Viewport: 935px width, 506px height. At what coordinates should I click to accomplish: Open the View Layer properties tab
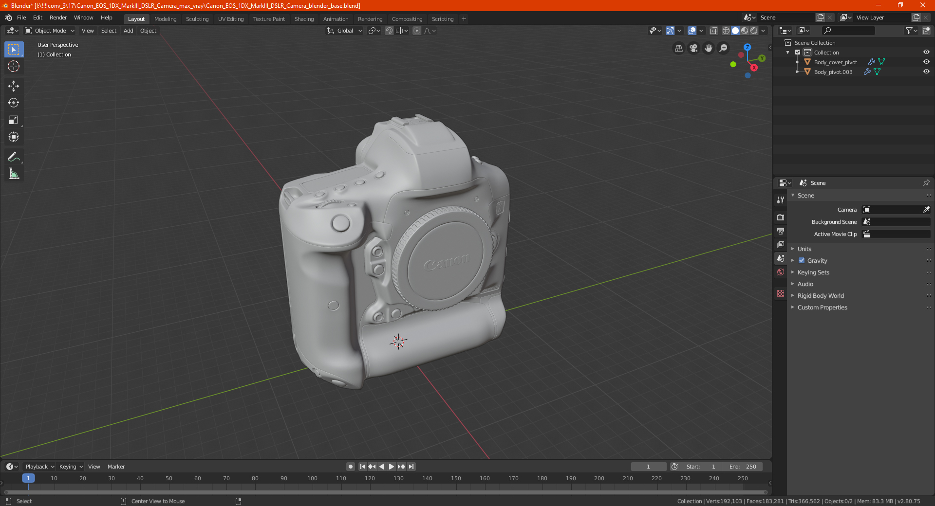(781, 244)
